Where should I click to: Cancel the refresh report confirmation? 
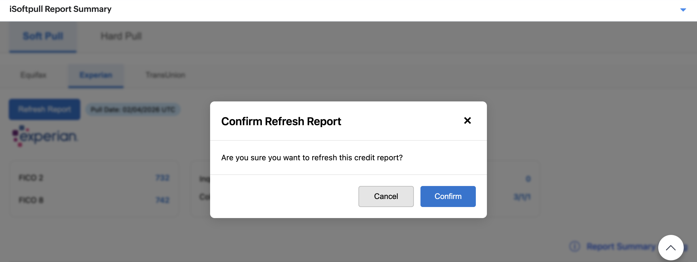coord(386,196)
